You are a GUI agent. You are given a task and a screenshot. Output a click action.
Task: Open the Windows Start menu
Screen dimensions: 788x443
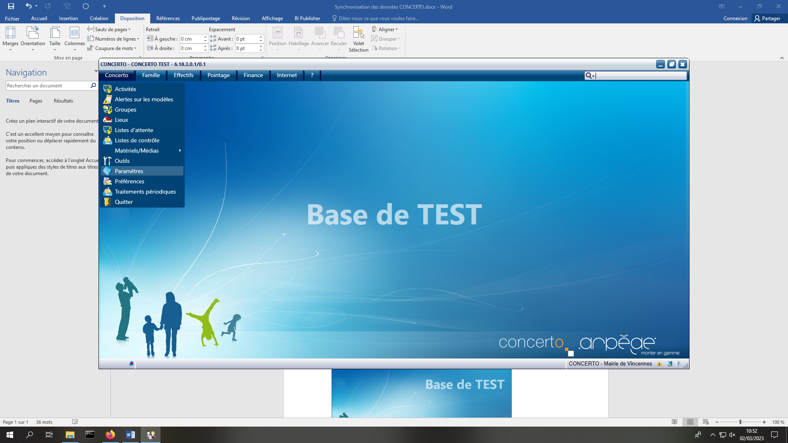(x=10, y=435)
